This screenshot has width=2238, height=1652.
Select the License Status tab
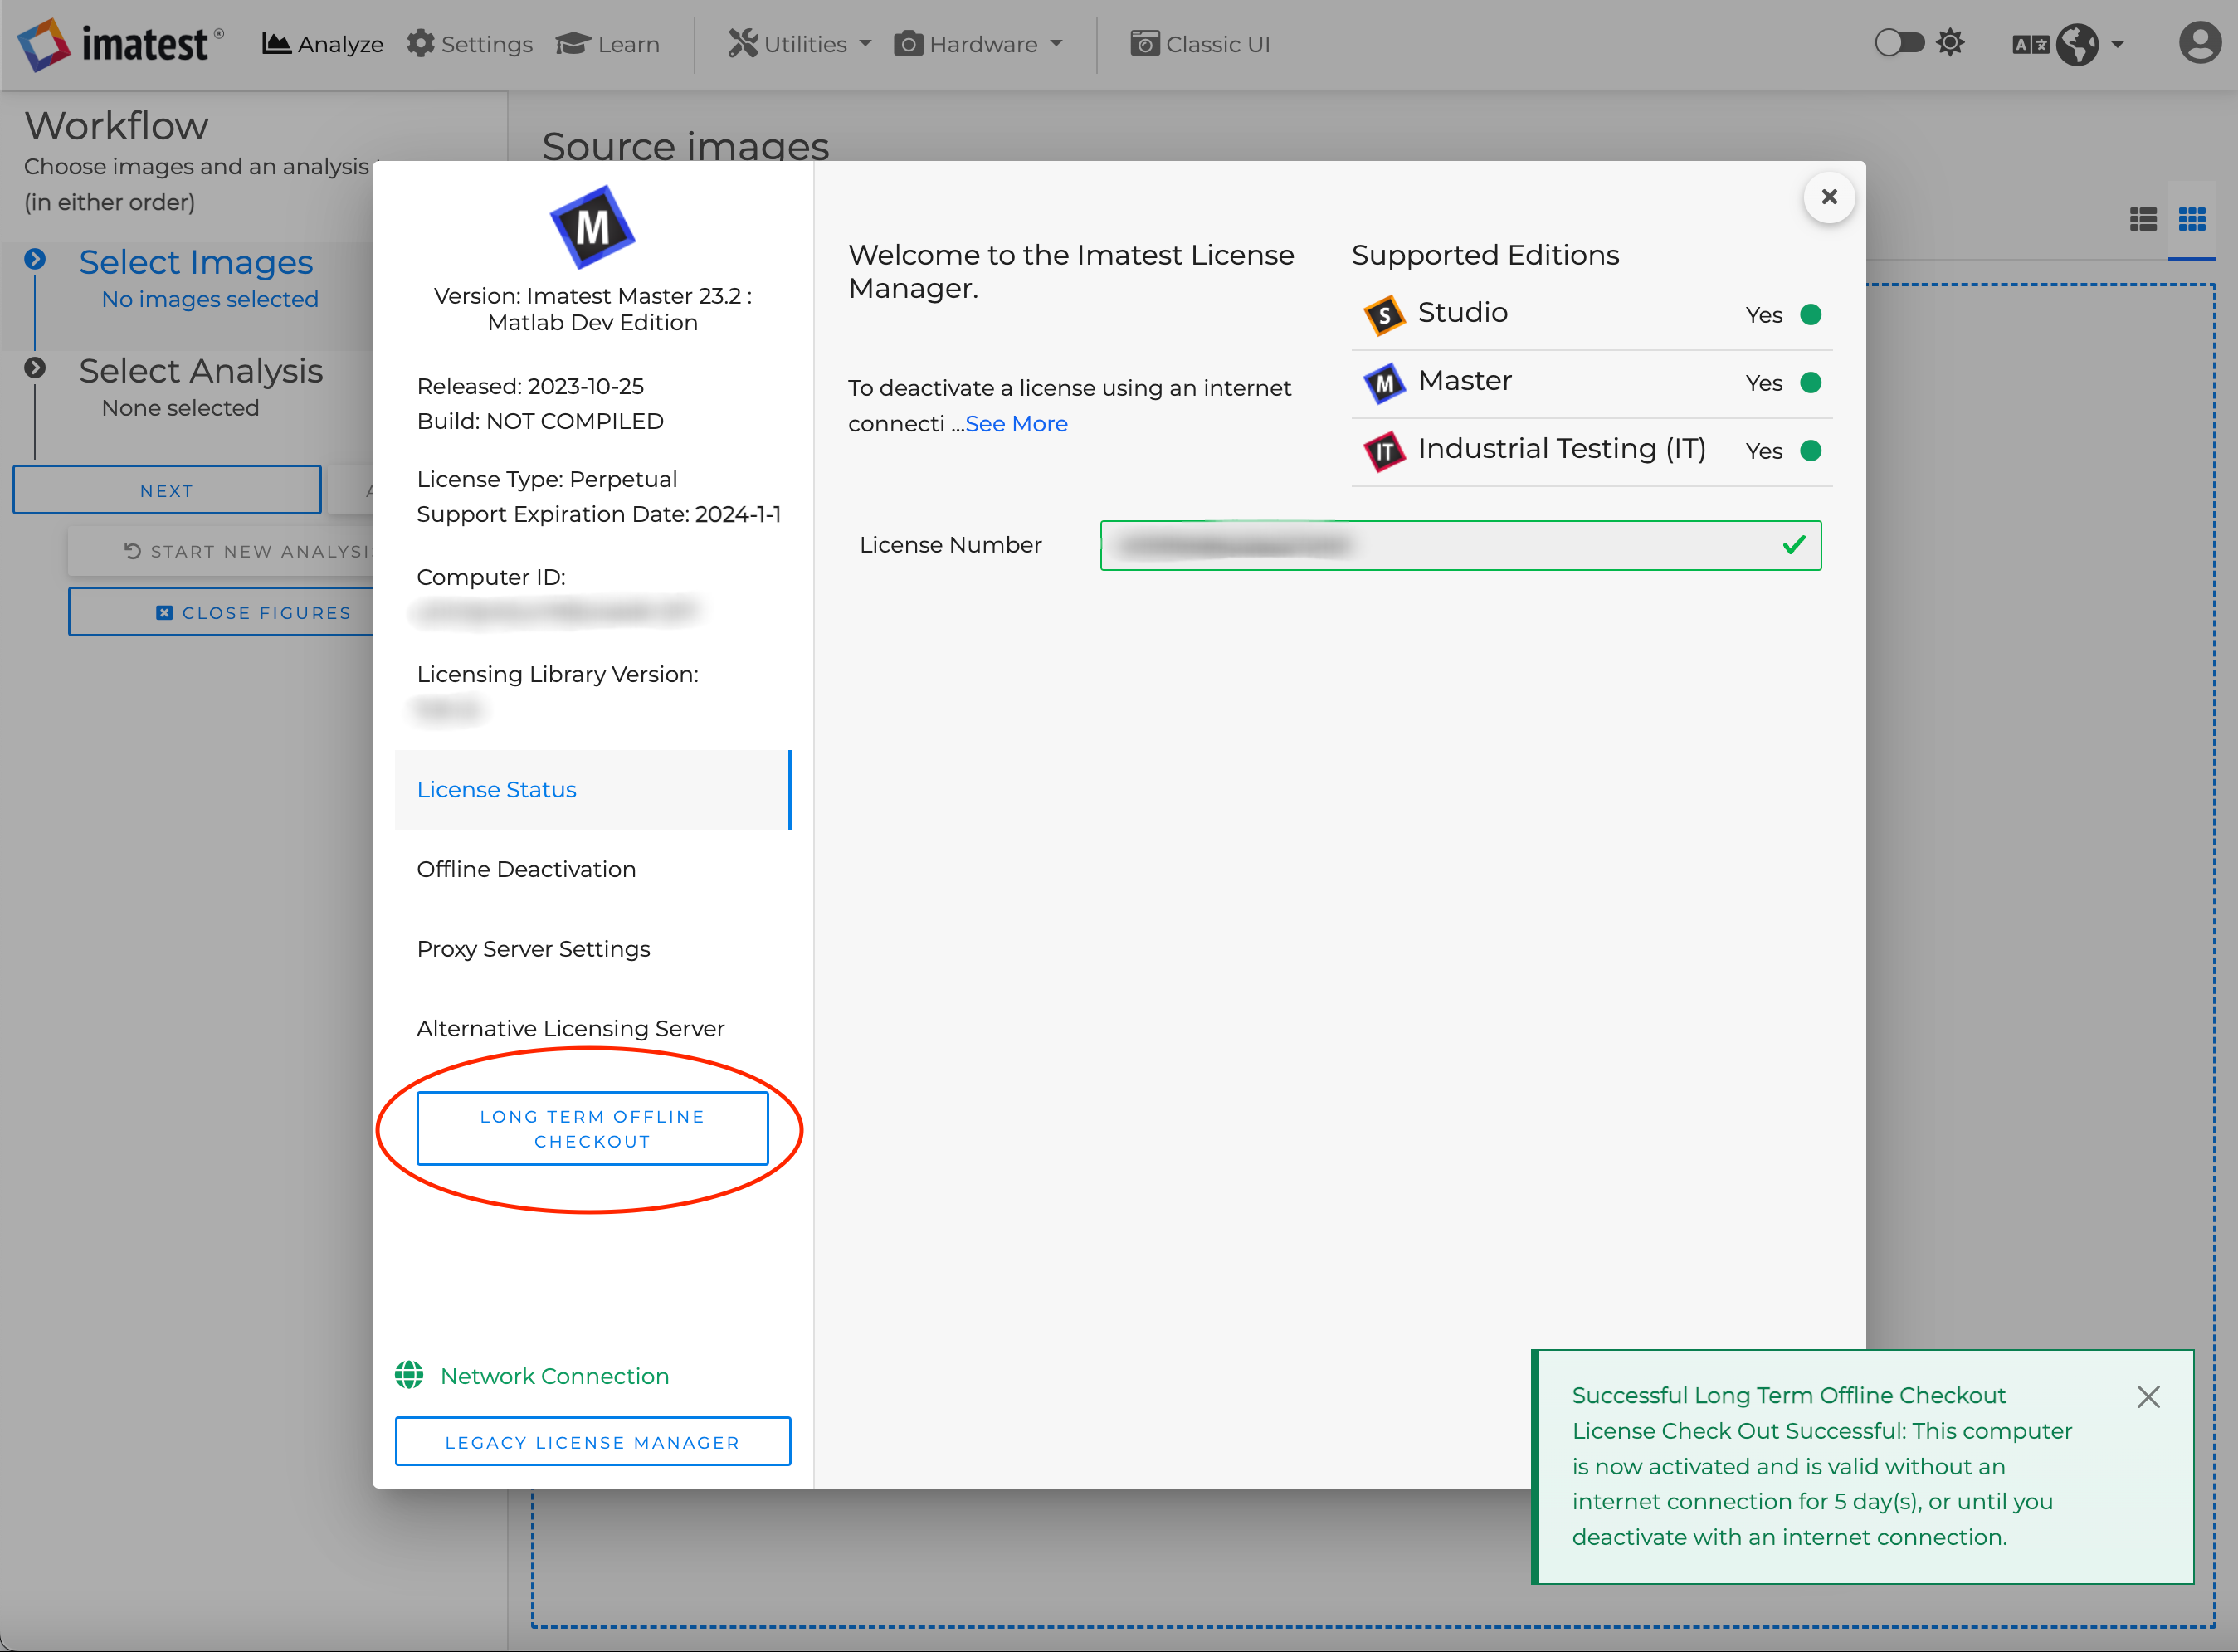[x=593, y=790]
